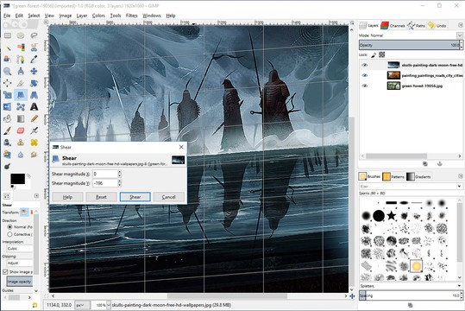The image size is (465, 311).
Task: Open the Colors menu
Action: coord(98,16)
